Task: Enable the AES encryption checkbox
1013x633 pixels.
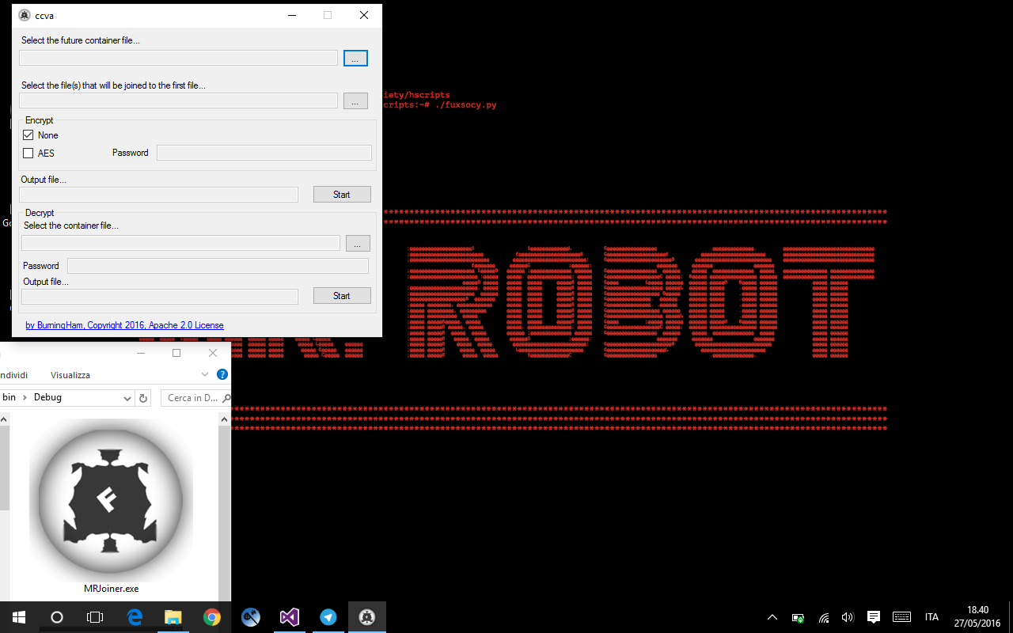Action: [28, 154]
